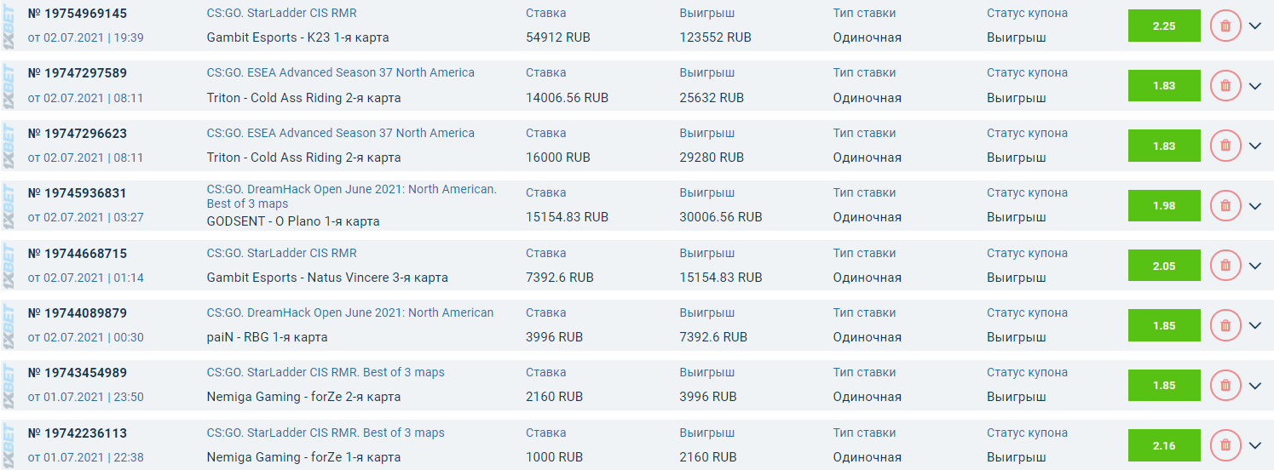Delete bet coupon № 19754969145
The height and width of the screenshot is (470, 1274).
coord(1225,26)
